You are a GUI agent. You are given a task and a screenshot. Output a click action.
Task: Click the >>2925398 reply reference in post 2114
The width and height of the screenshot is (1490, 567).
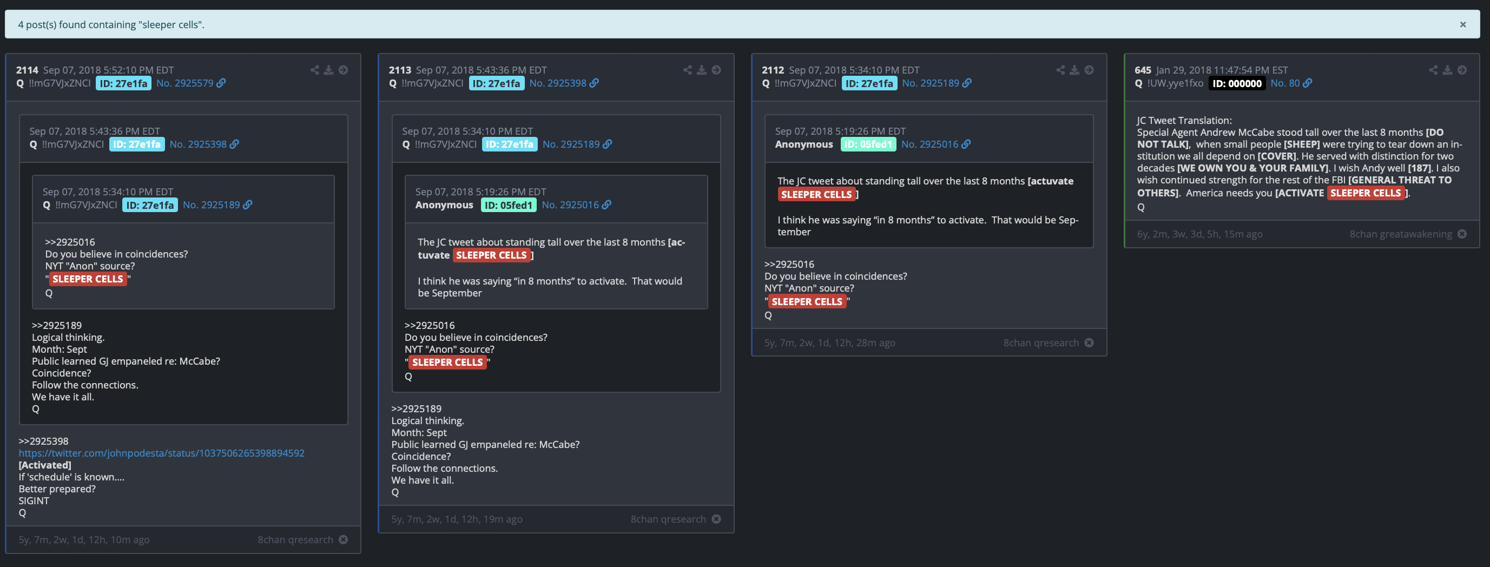pos(43,441)
